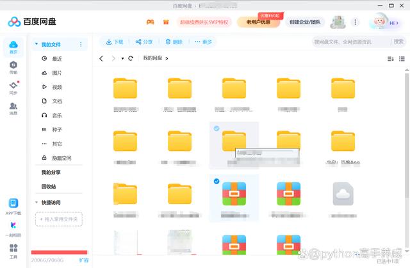Open 视频 videos category

point(57,87)
